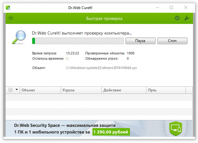
Task: Click the green back arrow icon
Action: (11, 18)
